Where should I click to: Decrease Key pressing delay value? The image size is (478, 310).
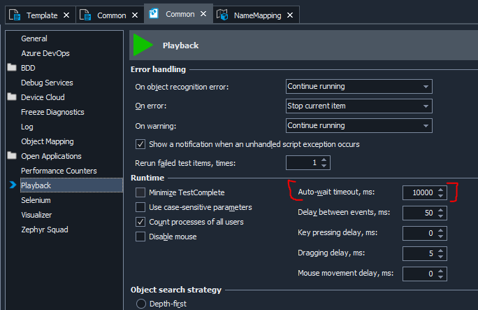click(x=441, y=237)
